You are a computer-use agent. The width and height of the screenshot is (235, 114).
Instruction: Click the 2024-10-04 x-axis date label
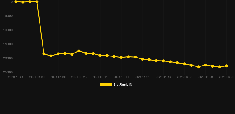121,77
